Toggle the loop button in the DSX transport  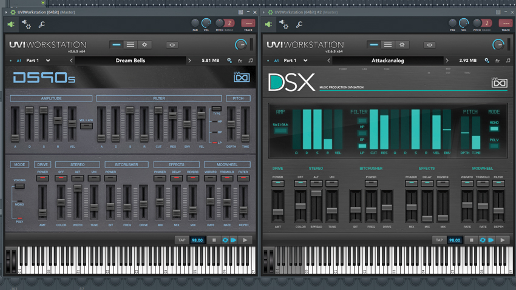click(483, 240)
